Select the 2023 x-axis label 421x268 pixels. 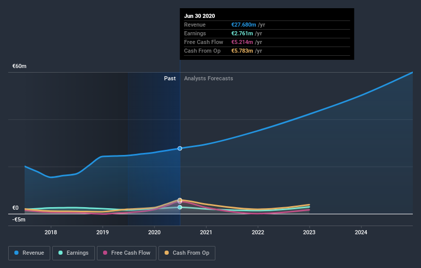coord(309,232)
